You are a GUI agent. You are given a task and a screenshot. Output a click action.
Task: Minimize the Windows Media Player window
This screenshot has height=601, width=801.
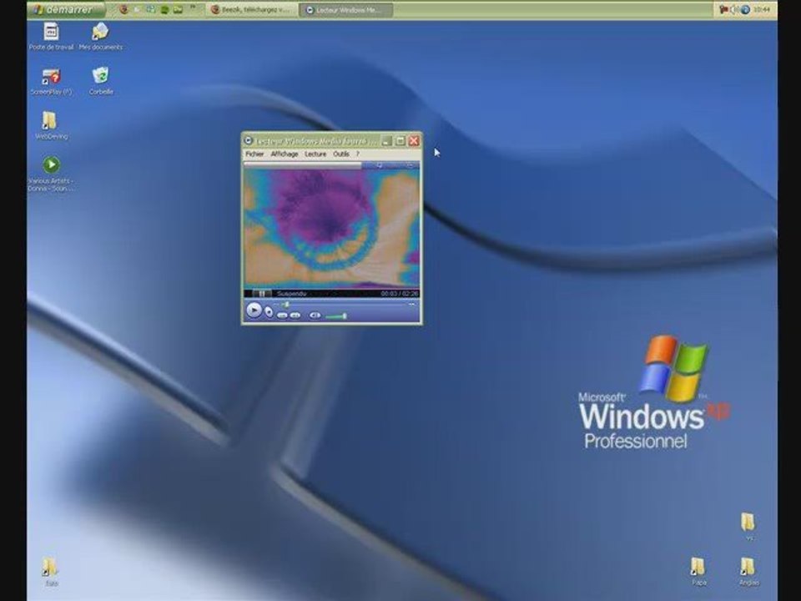[386, 140]
